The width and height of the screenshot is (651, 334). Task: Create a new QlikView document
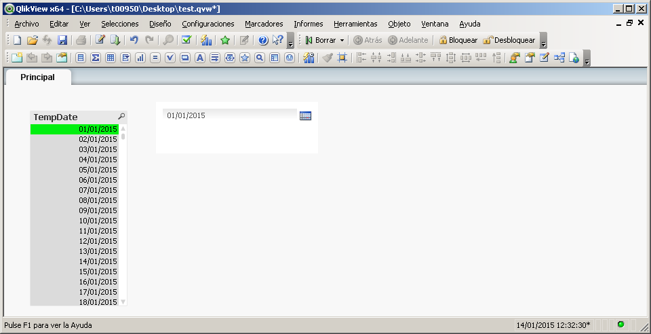pyautogui.click(x=17, y=40)
